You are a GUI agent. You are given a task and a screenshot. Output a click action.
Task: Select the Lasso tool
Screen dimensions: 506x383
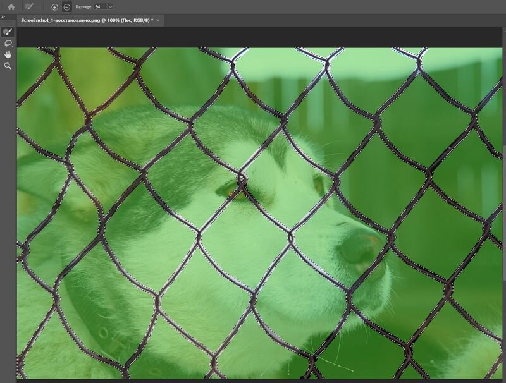pos(8,43)
